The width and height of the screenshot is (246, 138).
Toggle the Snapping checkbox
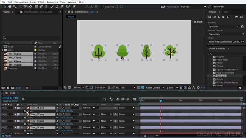pyautogui.click(x=103, y=7)
